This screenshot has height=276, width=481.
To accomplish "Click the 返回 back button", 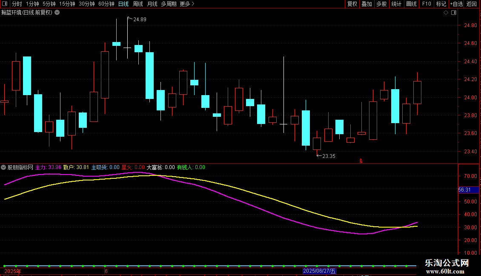I will coord(472,4).
